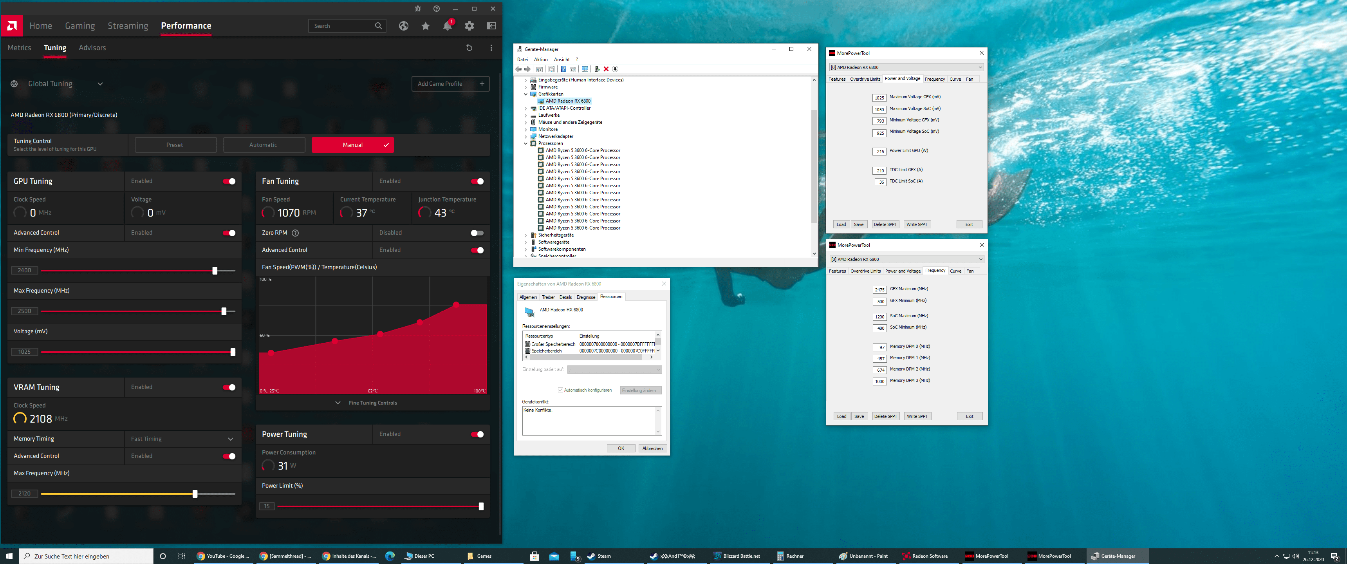
Task: Toggle GPU Tuning Advanced Control switch
Action: 229,233
